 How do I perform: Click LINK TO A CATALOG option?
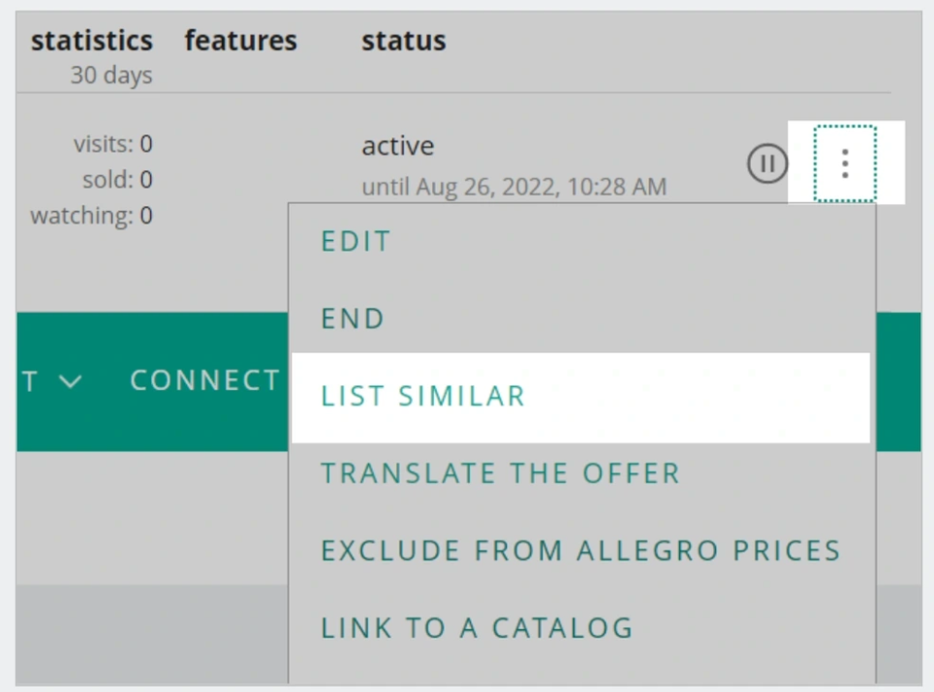(x=477, y=627)
